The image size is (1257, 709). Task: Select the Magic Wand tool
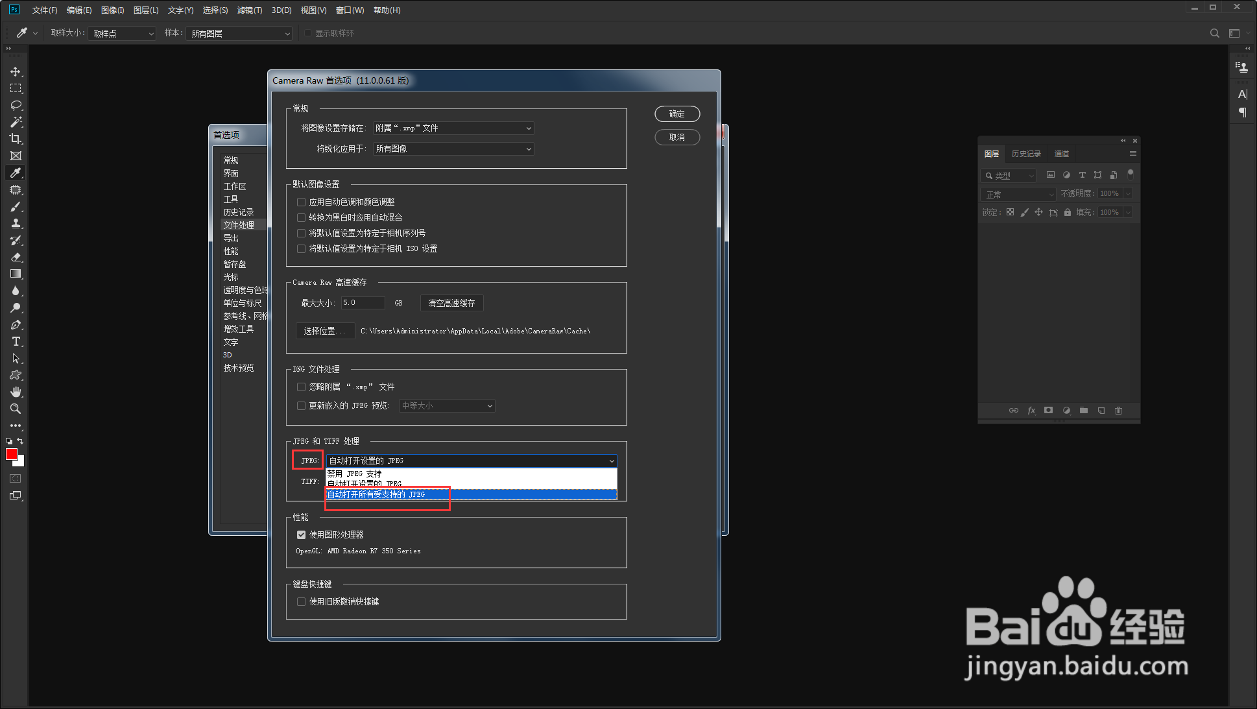click(16, 122)
